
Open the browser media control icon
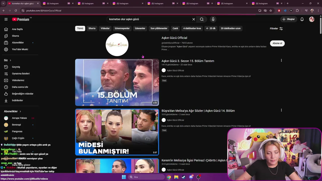[306, 11]
